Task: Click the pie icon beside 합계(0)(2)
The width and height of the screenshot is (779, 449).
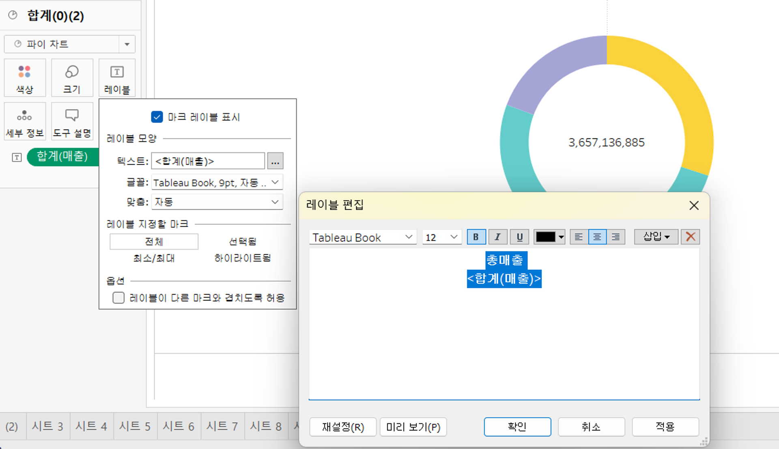Action: [13, 15]
